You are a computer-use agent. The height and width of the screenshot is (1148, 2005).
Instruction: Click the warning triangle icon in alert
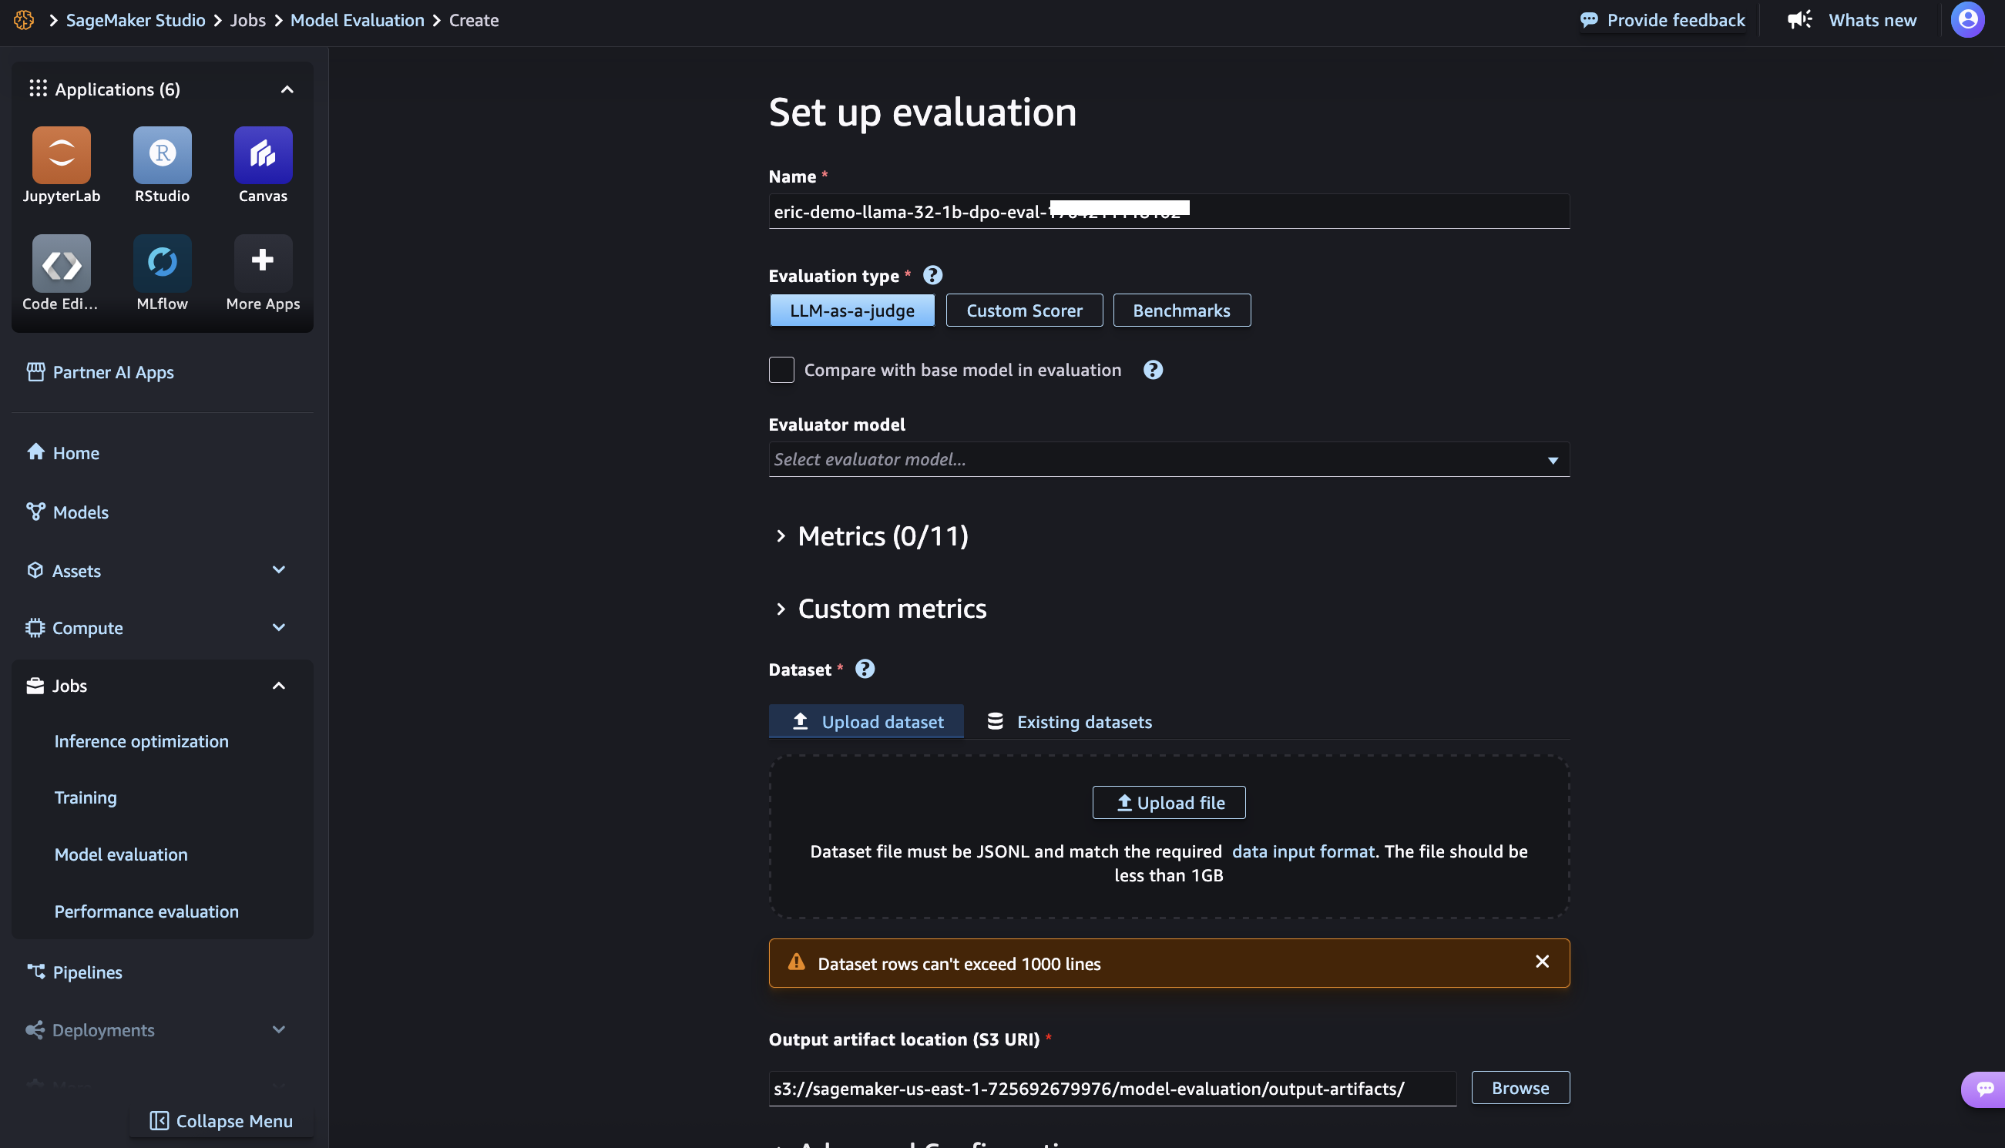pyautogui.click(x=796, y=962)
